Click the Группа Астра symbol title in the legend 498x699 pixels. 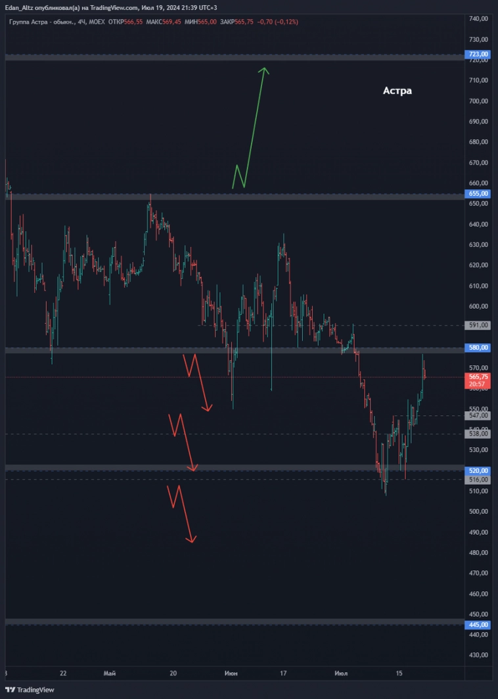tap(41, 22)
